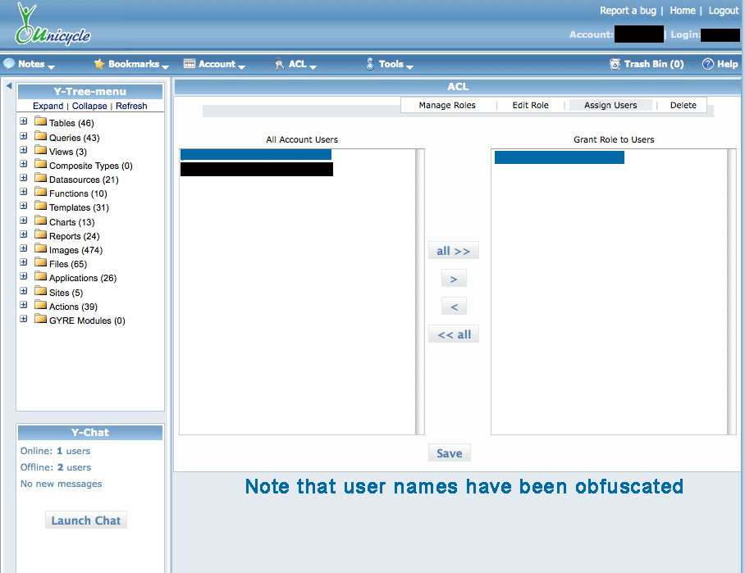Click the Account card icon
This screenshot has width=745, height=573.
(190, 64)
